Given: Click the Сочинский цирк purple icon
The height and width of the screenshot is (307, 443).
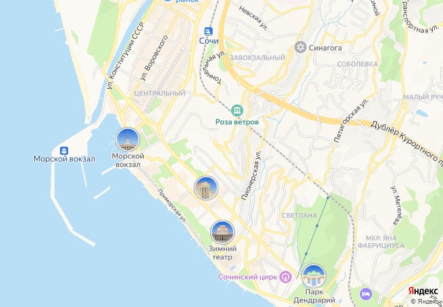Looking at the screenshot, I should (286, 277).
